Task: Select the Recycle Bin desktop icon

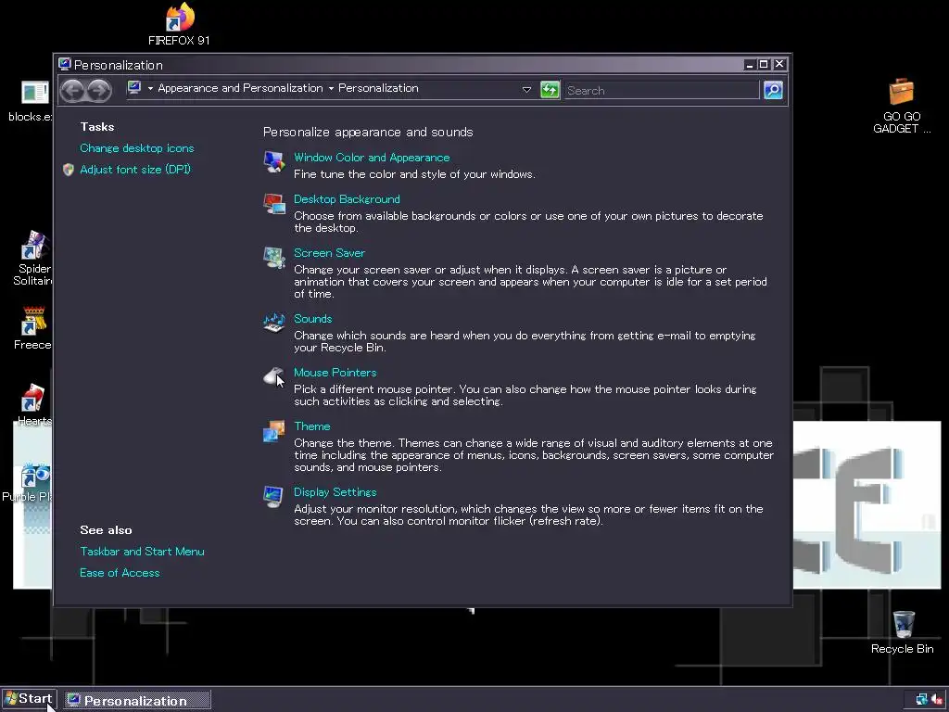Action: 903,632
